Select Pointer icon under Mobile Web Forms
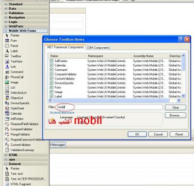Viewport: 194px width, 186px height. pyautogui.click(x=7, y=35)
